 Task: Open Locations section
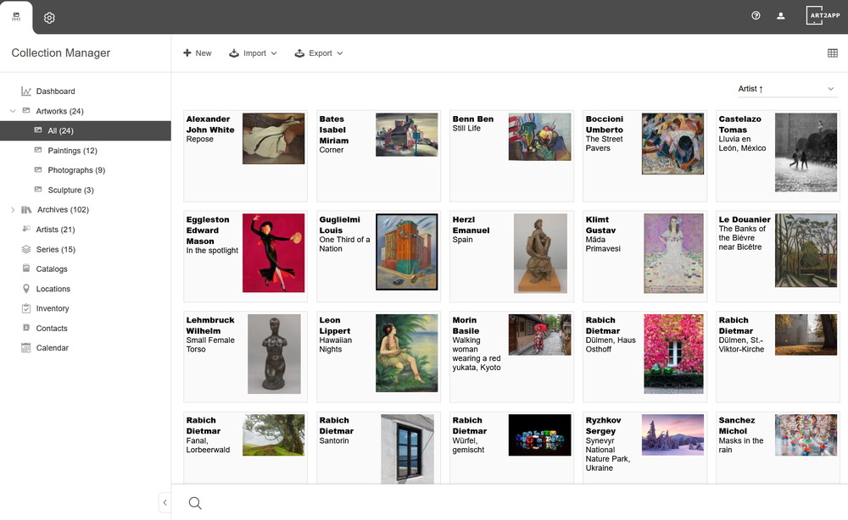coord(53,289)
